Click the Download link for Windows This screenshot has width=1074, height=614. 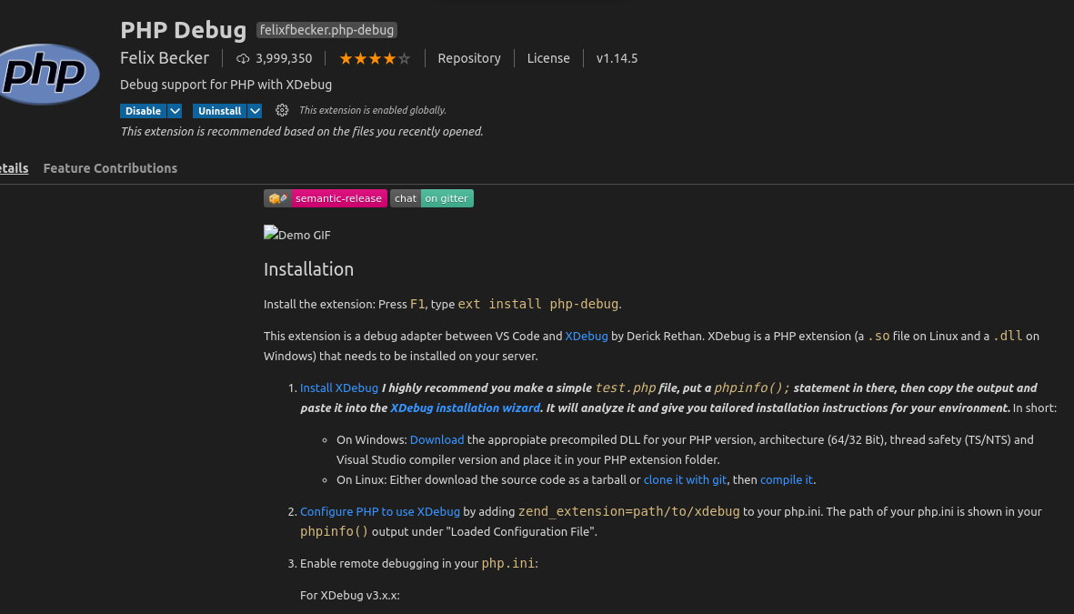(x=437, y=440)
